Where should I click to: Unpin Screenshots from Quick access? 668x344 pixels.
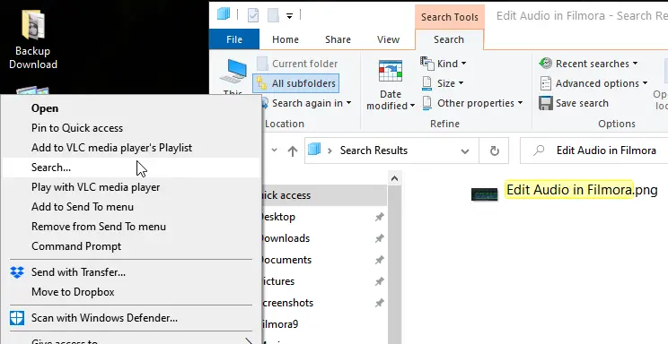[x=379, y=303]
